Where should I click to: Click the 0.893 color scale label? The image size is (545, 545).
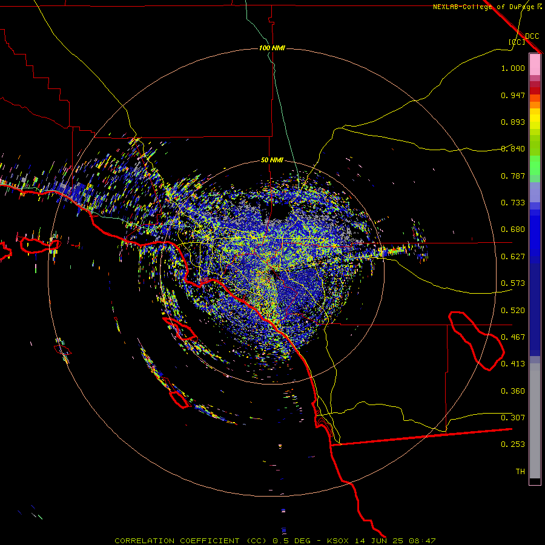(x=513, y=122)
